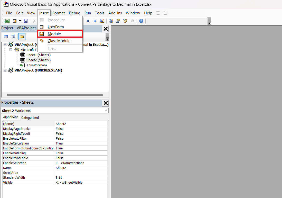Open the View menu

tap(31, 13)
